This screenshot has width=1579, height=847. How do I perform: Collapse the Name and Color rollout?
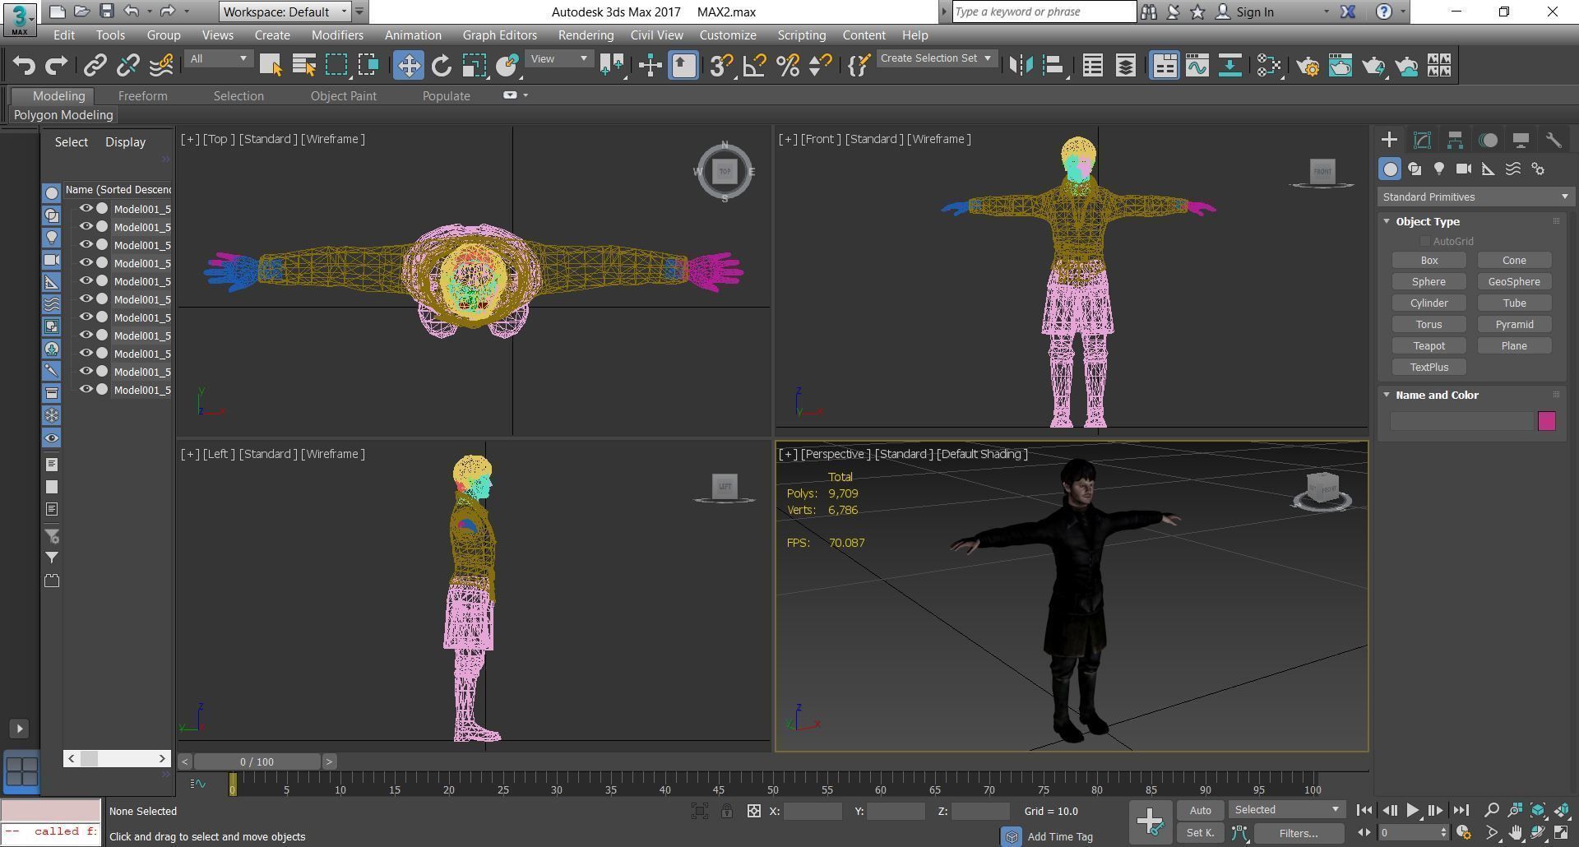pos(1387,395)
